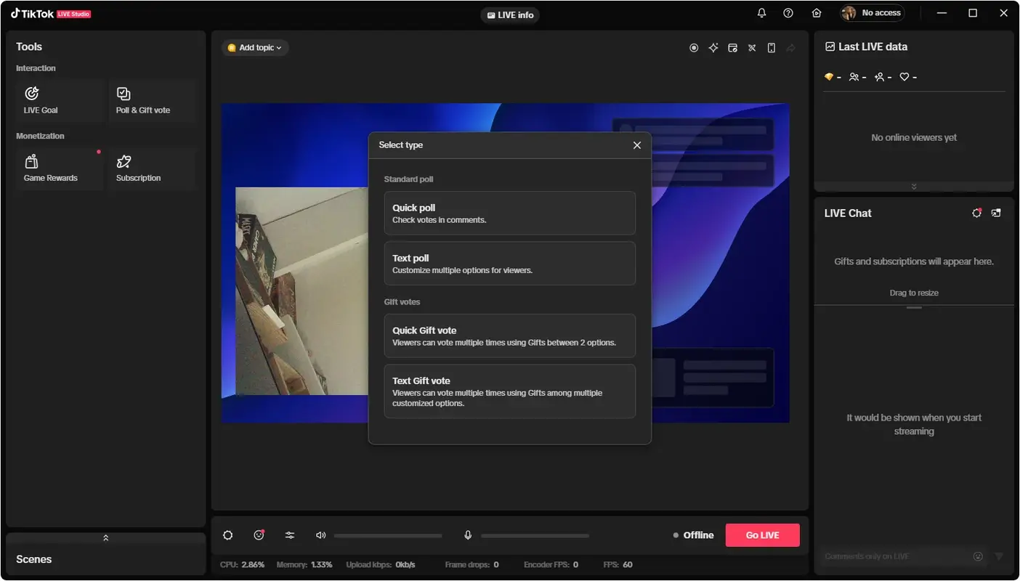Open the audio mixer sliders icon
The width and height of the screenshot is (1020, 581).
(289, 535)
